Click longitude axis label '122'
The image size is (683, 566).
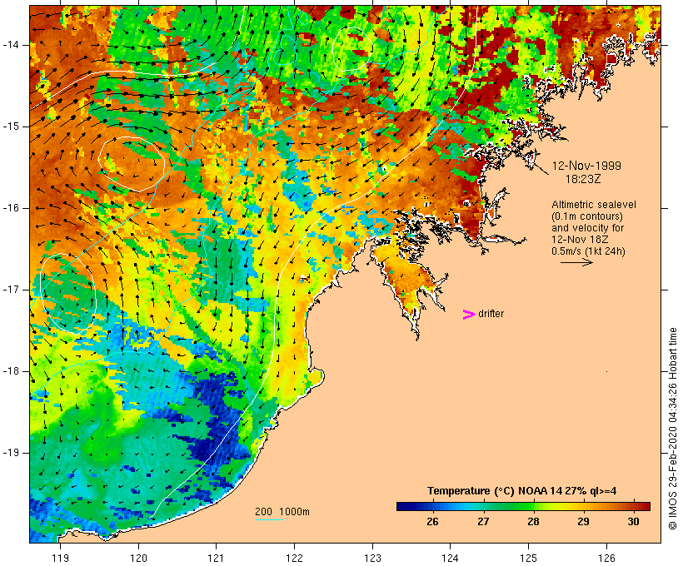295,558
